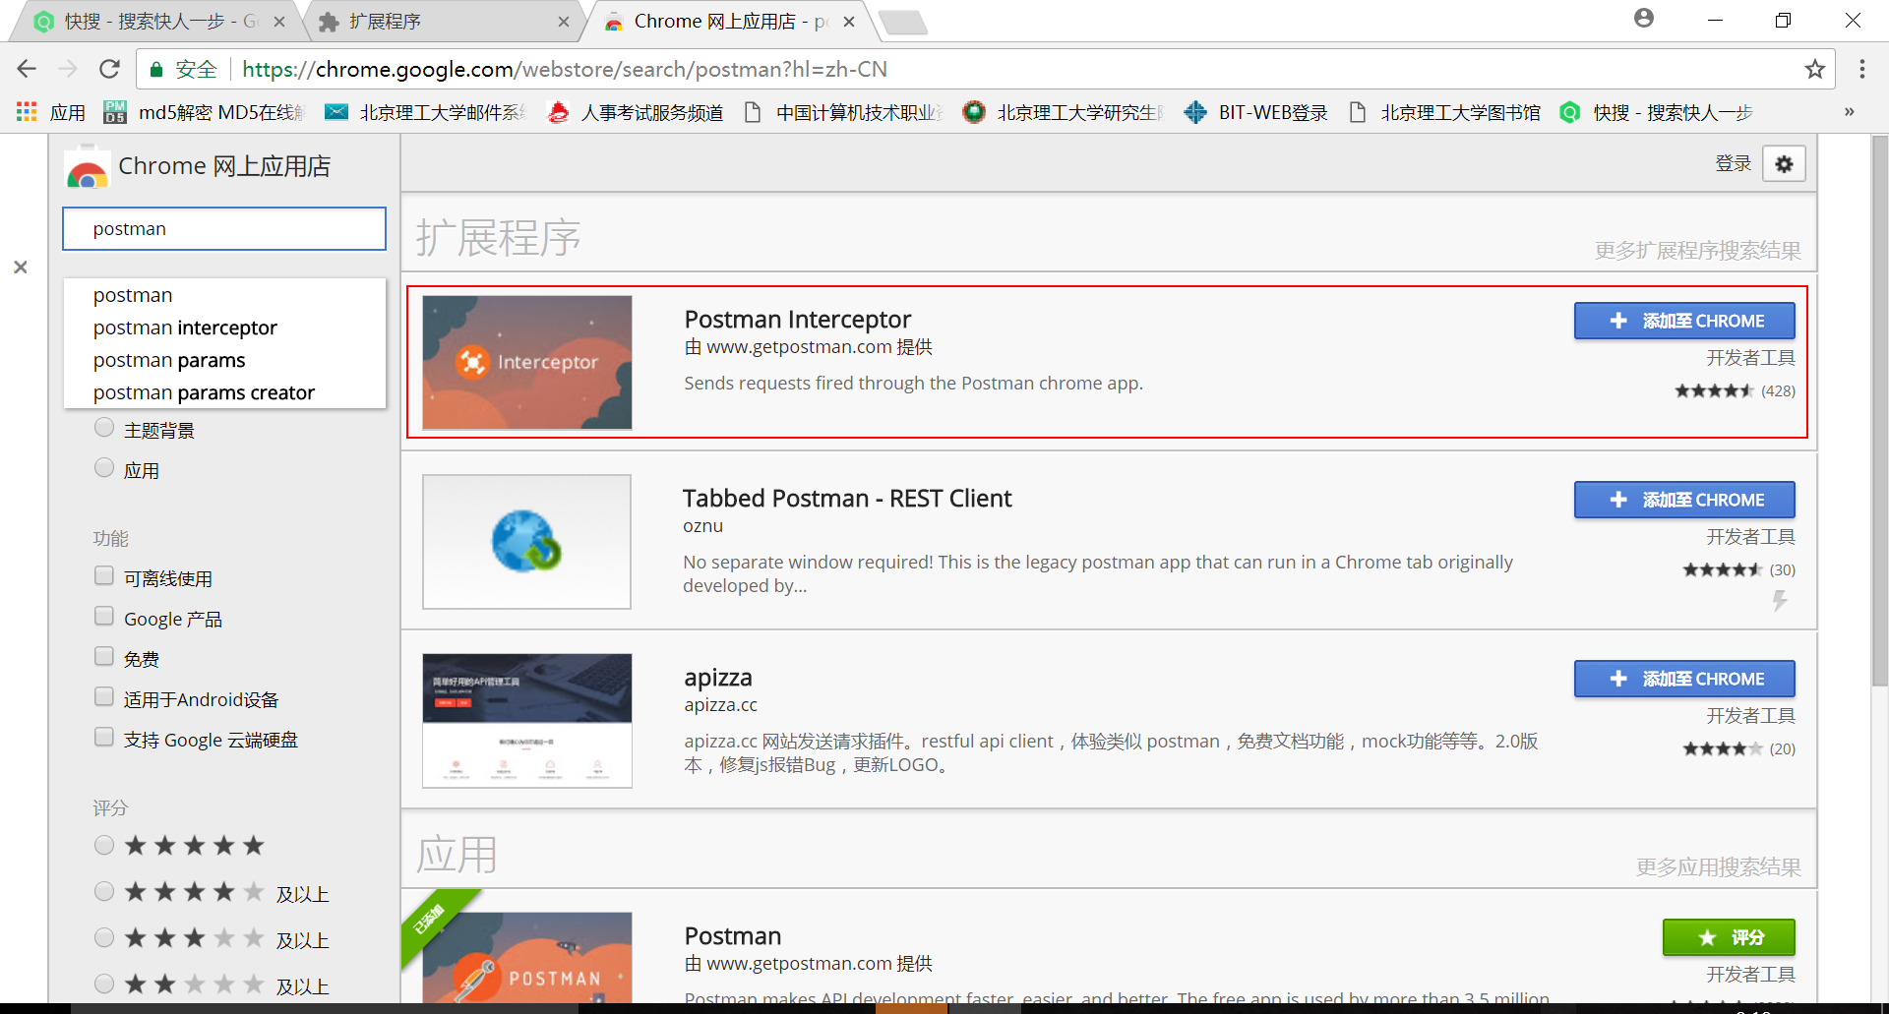Close the 快搜 tab
This screenshot has width=1889, height=1014.
coord(279,22)
